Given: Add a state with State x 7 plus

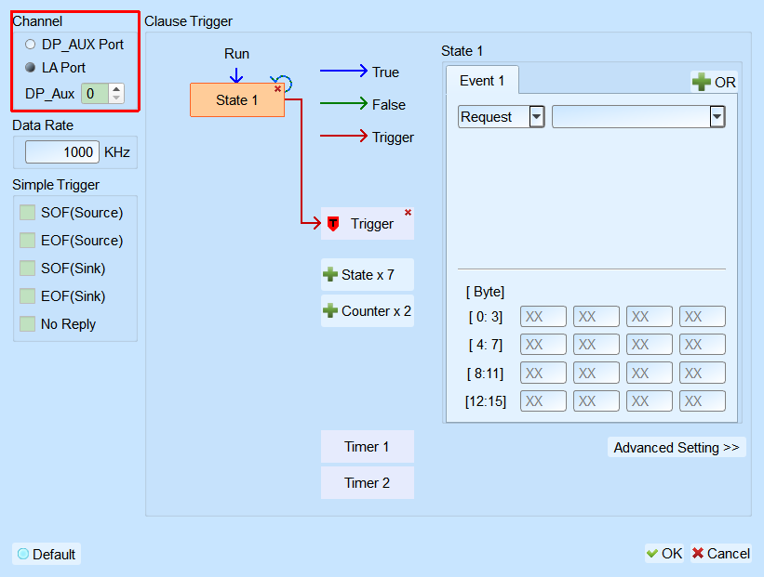Looking at the screenshot, I should [x=329, y=274].
